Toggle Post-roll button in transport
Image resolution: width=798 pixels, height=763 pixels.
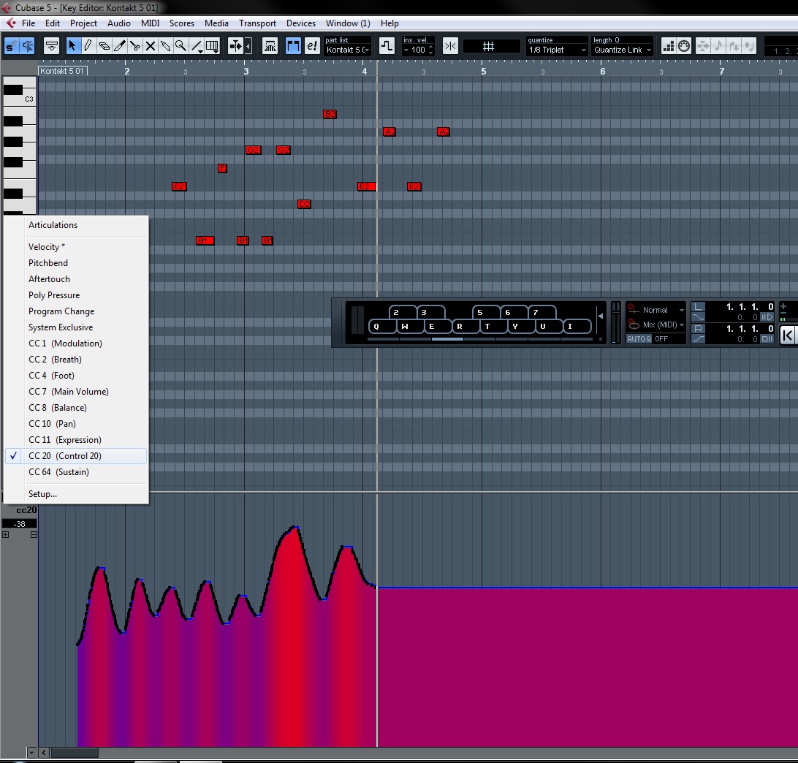[x=767, y=339]
